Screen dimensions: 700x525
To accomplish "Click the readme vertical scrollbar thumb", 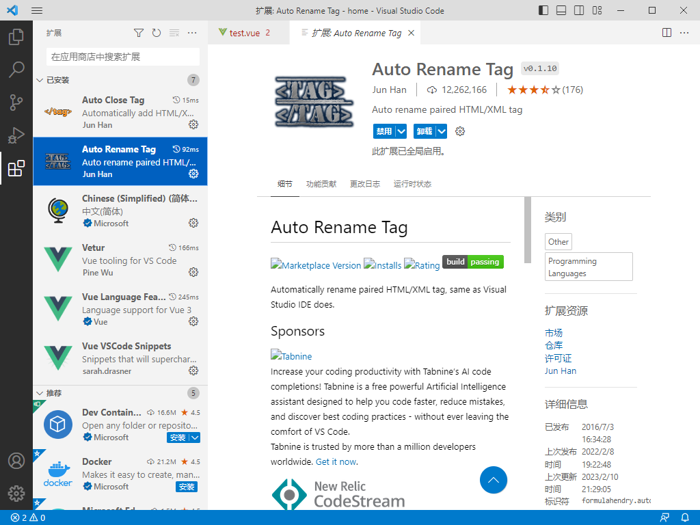I will (527, 230).
